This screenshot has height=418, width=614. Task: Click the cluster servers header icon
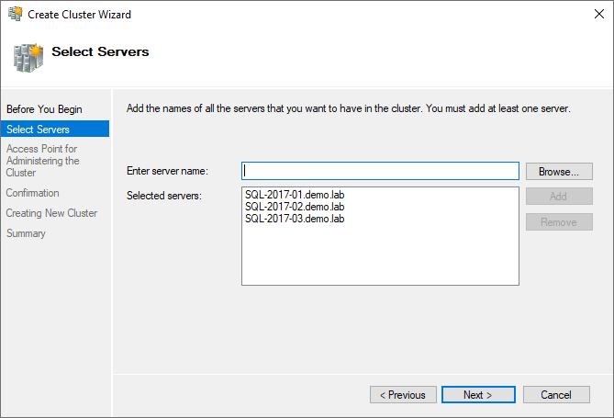[x=28, y=56]
